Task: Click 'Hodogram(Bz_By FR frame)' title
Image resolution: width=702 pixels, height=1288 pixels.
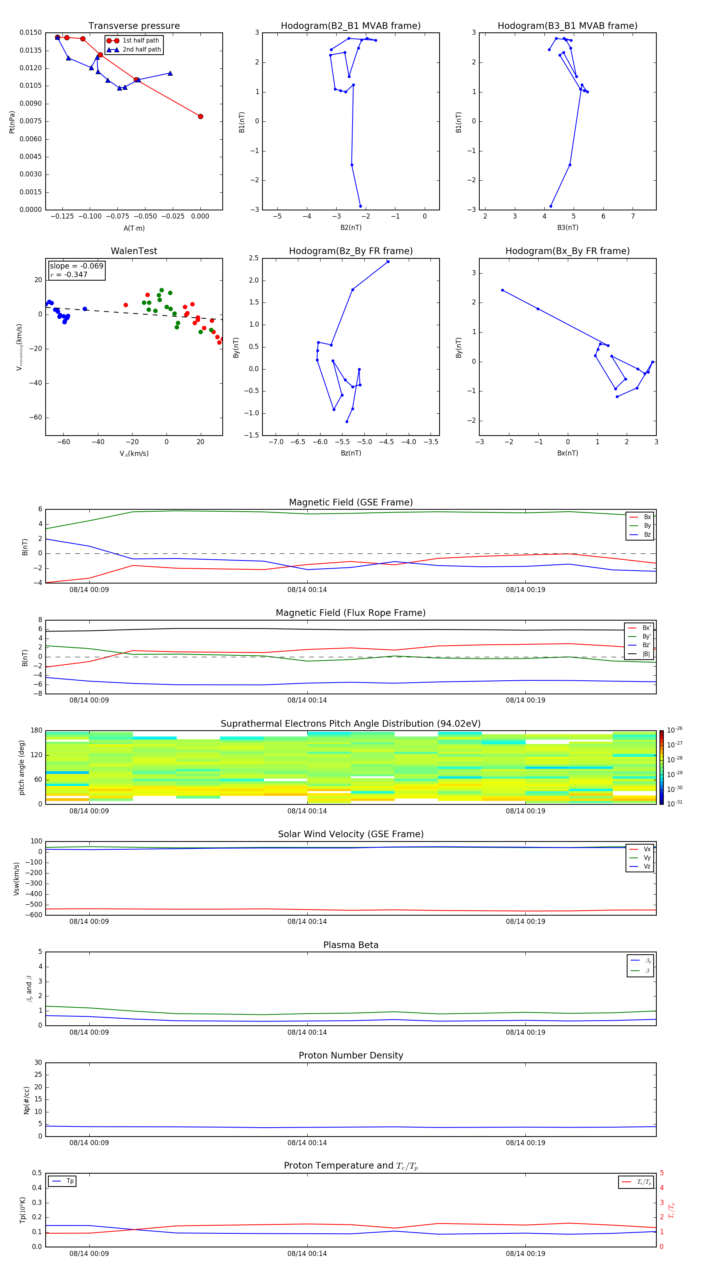Action: (x=351, y=251)
